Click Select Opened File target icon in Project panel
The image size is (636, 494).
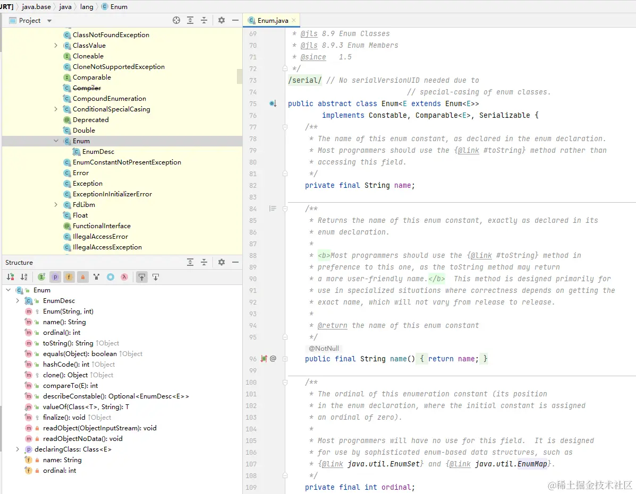(176, 20)
